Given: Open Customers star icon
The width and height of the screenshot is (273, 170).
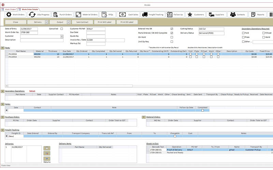Looking at the screenshot, I should 190,15.
